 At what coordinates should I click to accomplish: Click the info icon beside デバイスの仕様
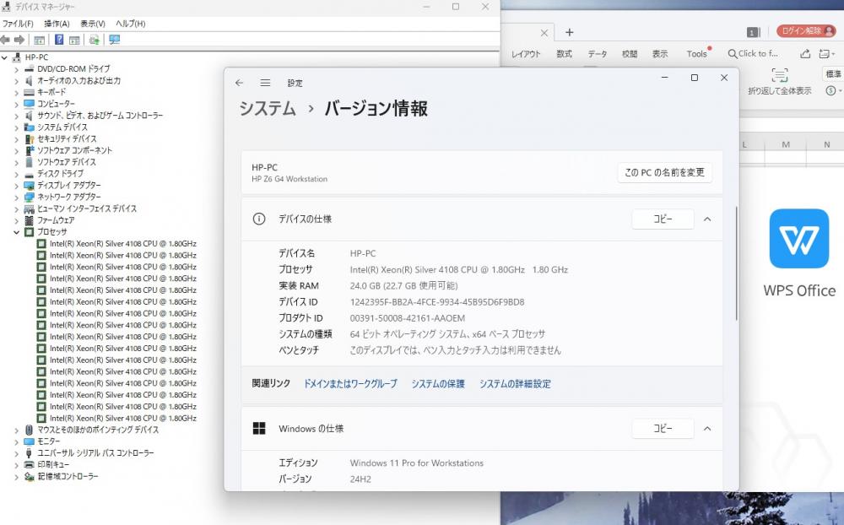(x=259, y=219)
